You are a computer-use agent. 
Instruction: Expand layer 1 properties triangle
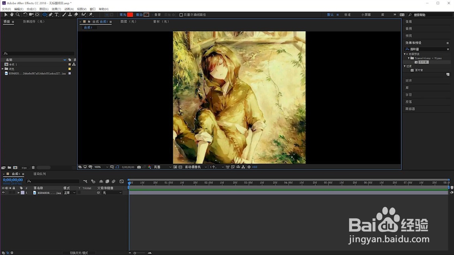click(19, 192)
